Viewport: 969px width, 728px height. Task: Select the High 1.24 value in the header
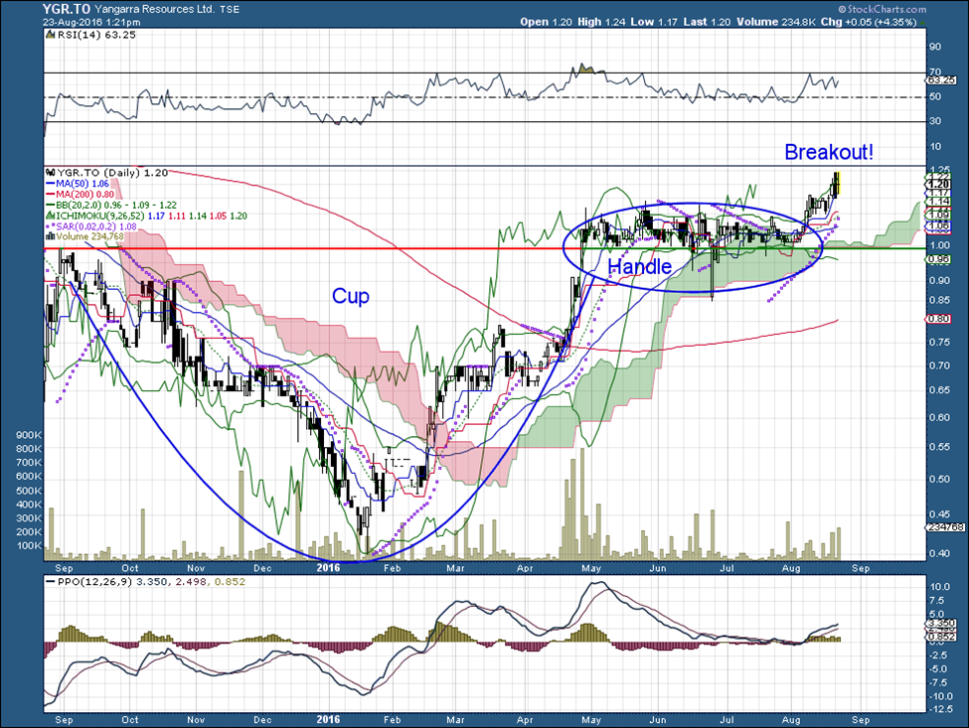601,22
